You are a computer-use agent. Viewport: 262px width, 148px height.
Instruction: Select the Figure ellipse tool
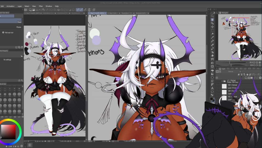coord(212,77)
